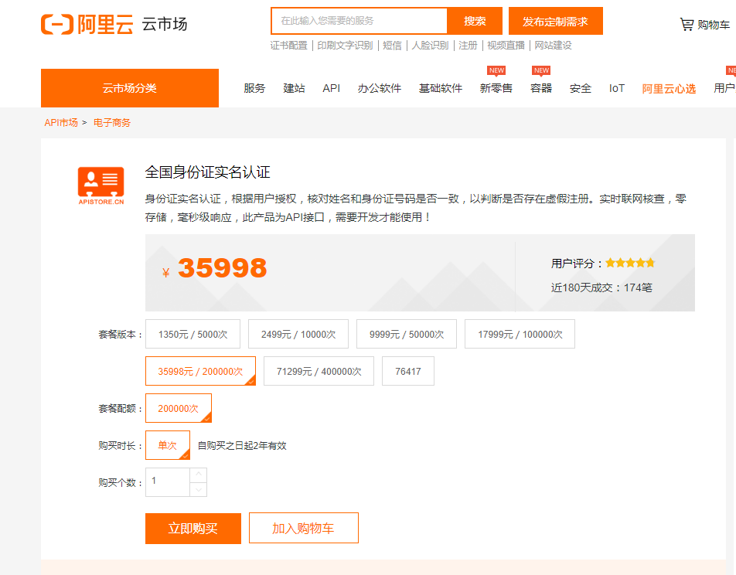Click the 立即购买 buy now button

coord(193,529)
